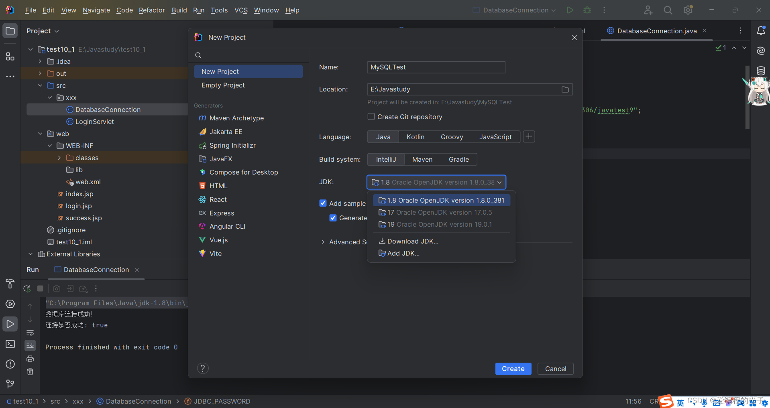Expand the .idea folder

coord(40,61)
